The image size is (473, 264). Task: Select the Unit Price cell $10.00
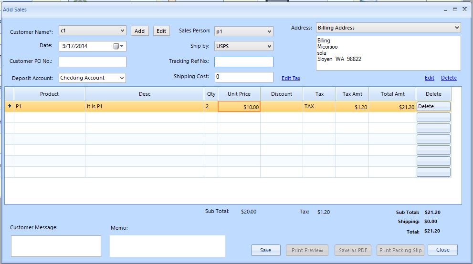coord(239,107)
